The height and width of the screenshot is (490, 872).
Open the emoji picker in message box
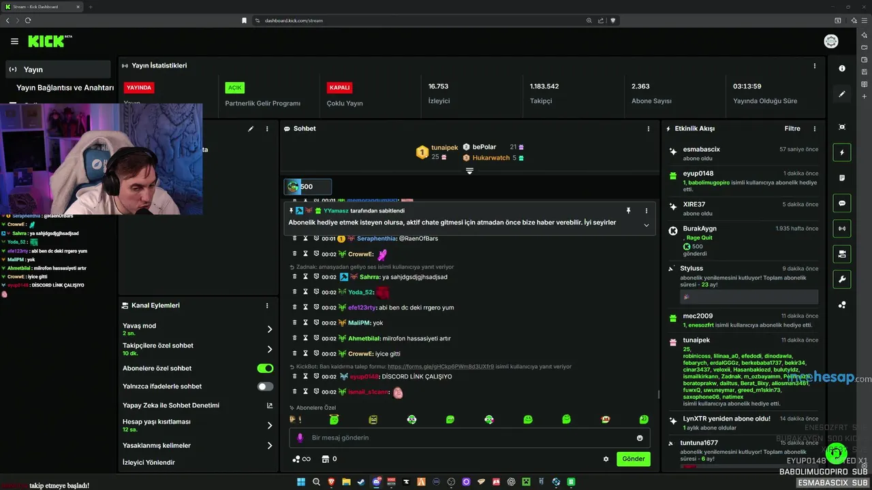[640, 438]
